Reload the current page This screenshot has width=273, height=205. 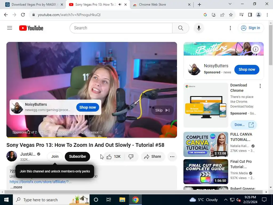click(23, 15)
